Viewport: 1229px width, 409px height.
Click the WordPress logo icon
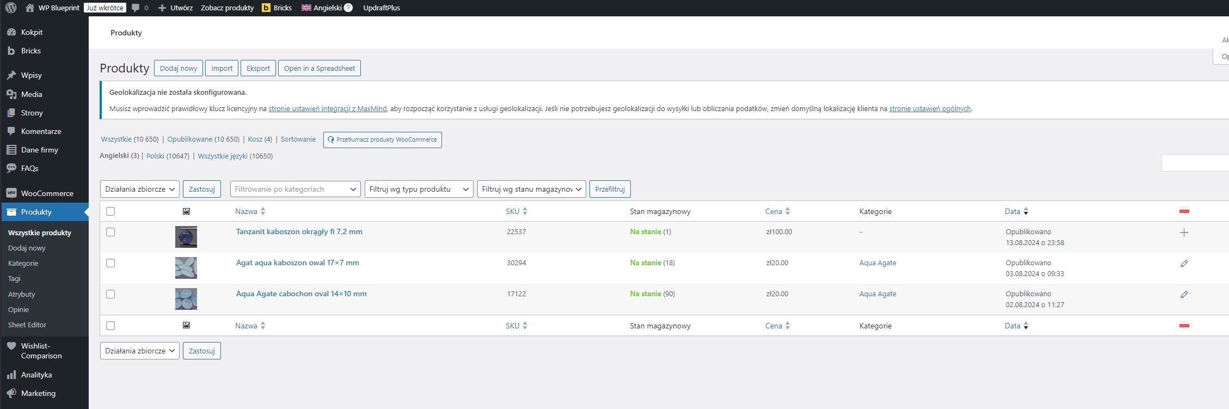[10, 8]
